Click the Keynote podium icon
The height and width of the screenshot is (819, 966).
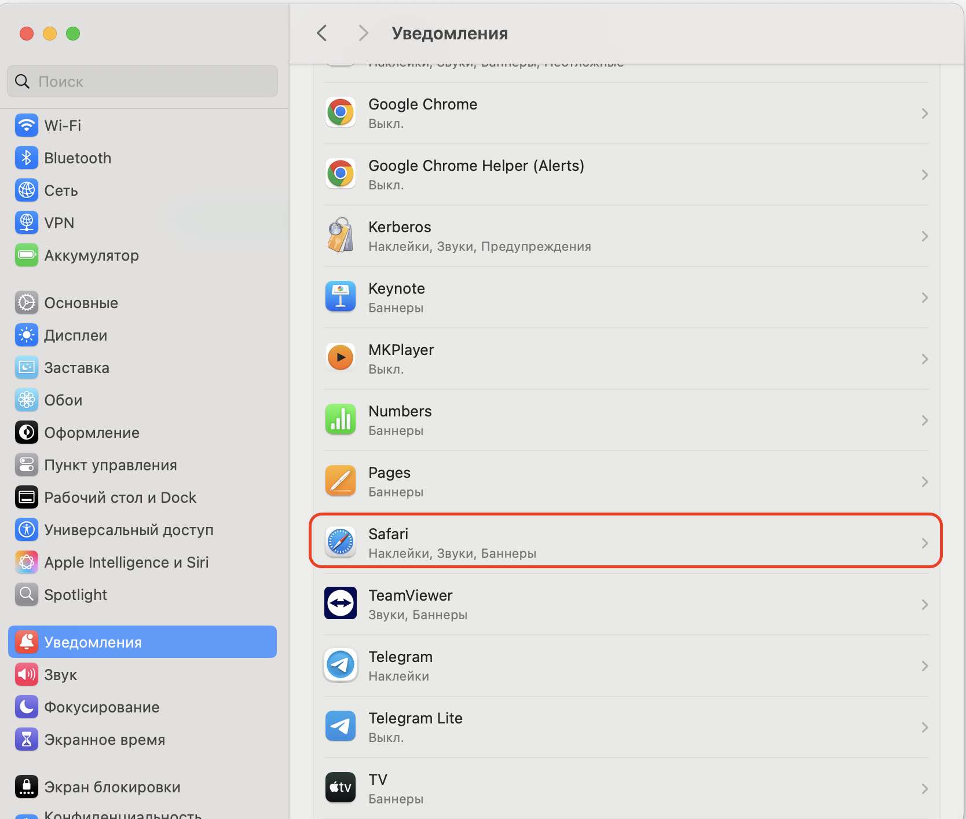pyautogui.click(x=341, y=297)
